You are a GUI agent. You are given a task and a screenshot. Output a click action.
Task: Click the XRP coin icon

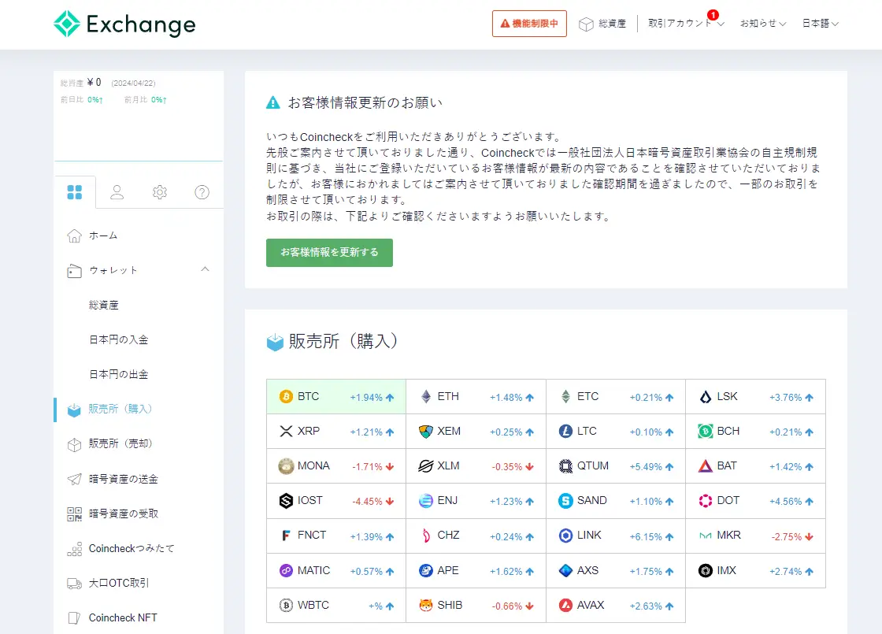286,432
